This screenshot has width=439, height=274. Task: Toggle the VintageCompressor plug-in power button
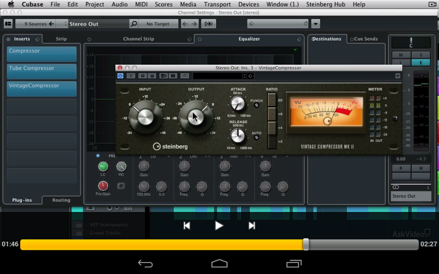pyautogui.click(x=120, y=76)
